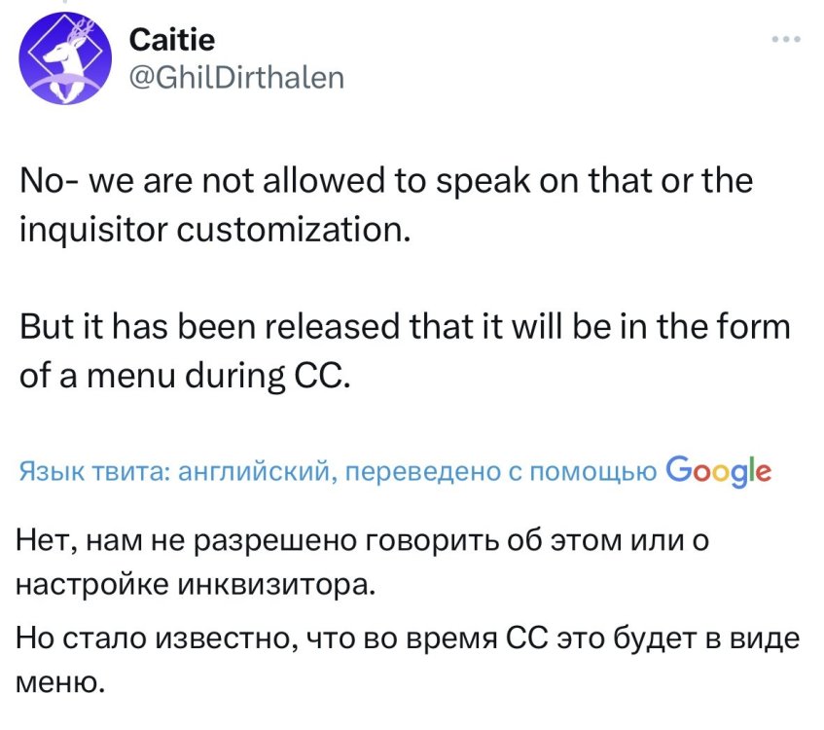Open the three-dot more options menu

point(784,40)
